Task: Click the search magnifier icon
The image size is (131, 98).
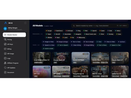Action: 74,26
